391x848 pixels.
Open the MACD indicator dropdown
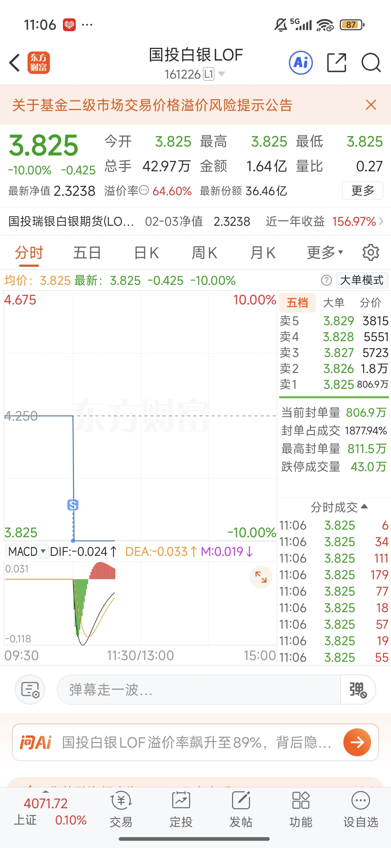click(27, 551)
